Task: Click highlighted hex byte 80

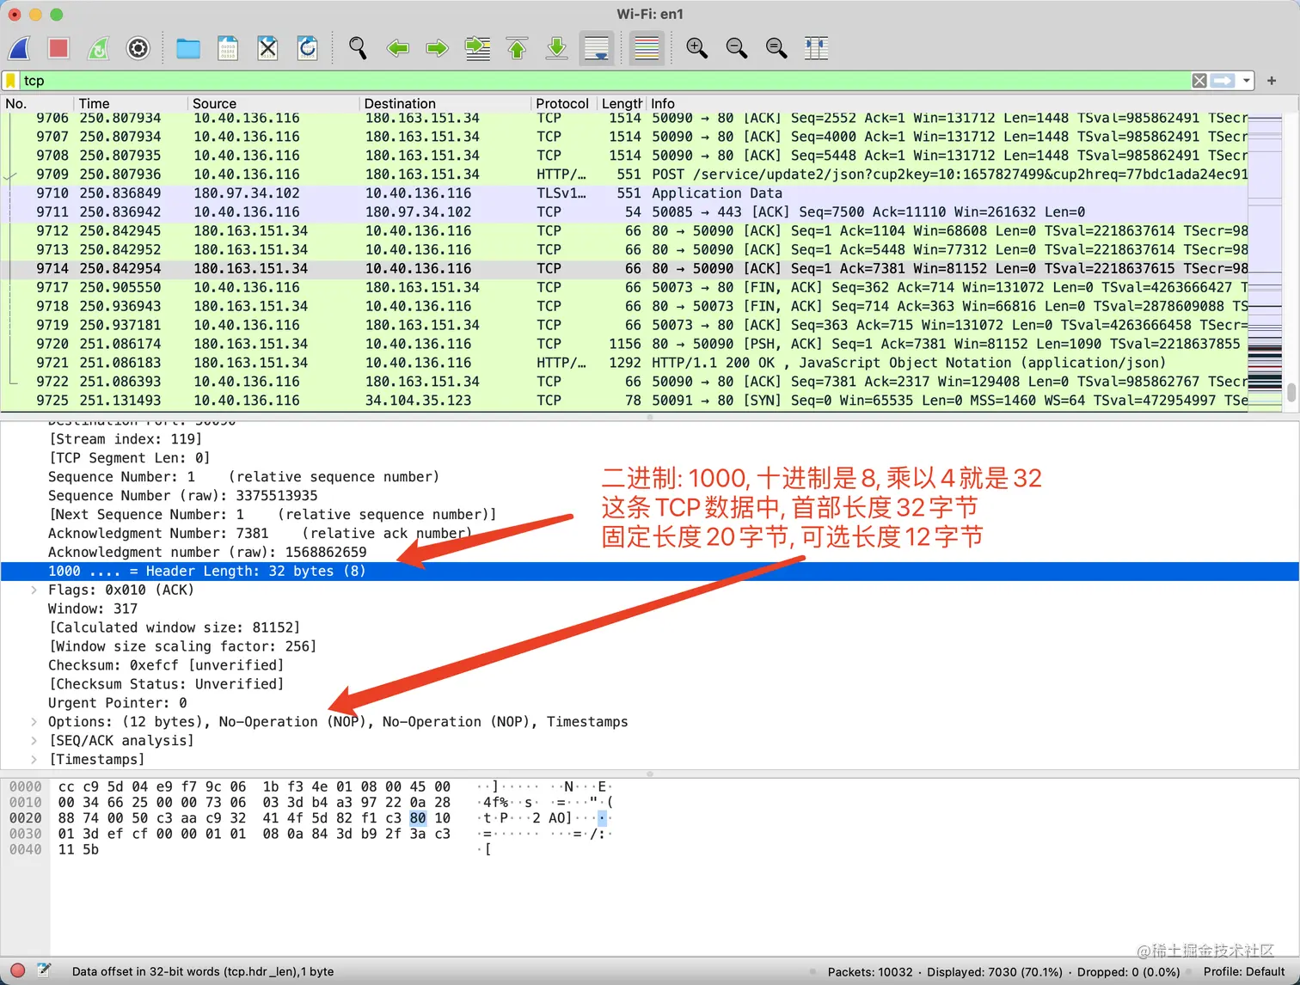Action: click(x=418, y=818)
